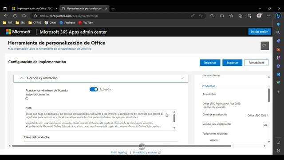Click the Canal de actualización label
284x160 pixels.
click(215, 115)
